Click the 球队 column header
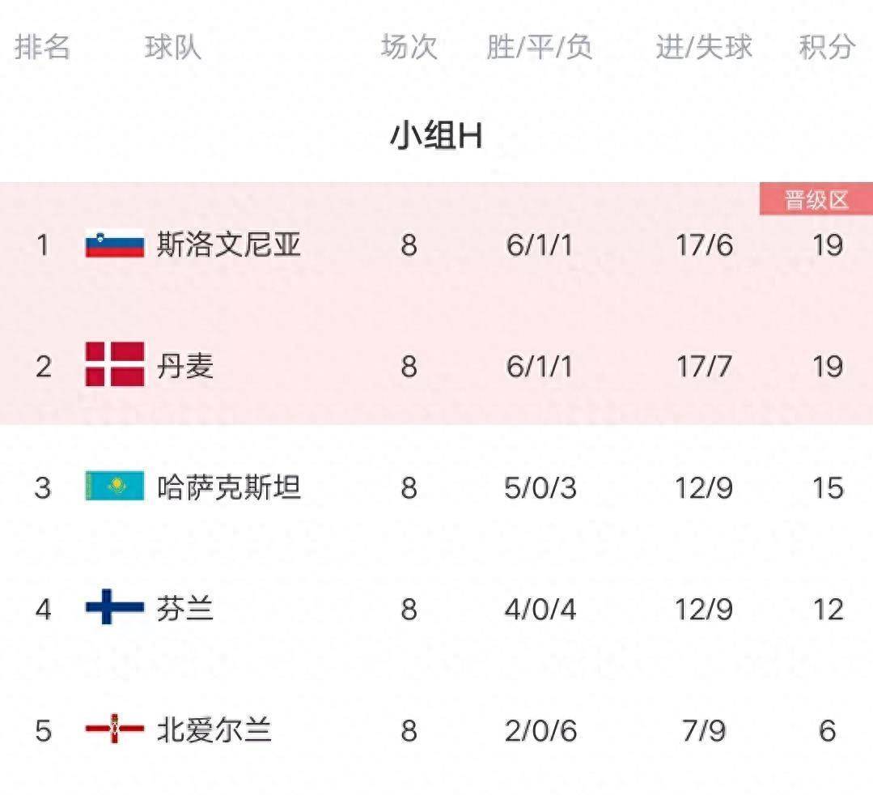Screen dimensions: 873x795 pos(172,47)
